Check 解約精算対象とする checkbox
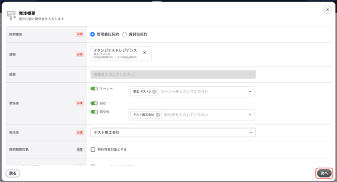337x182 pixels. tap(93, 149)
